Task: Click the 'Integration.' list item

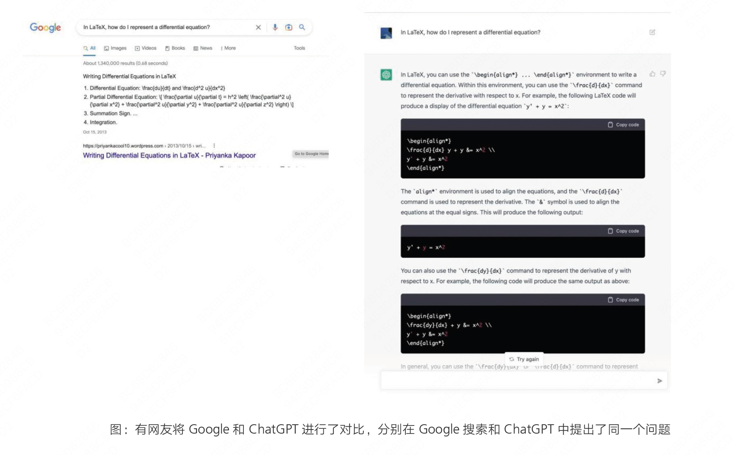Action: click(x=103, y=122)
